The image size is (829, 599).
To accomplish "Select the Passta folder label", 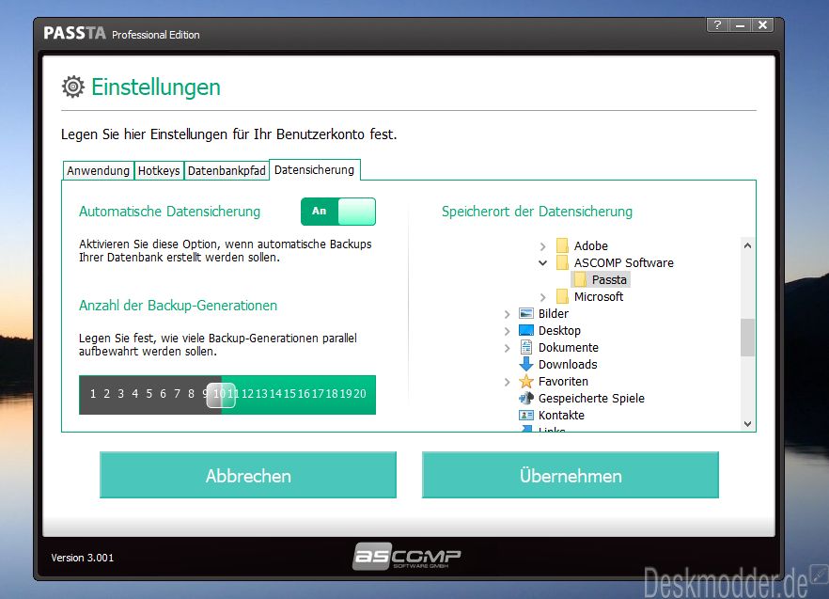I will click(609, 279).
